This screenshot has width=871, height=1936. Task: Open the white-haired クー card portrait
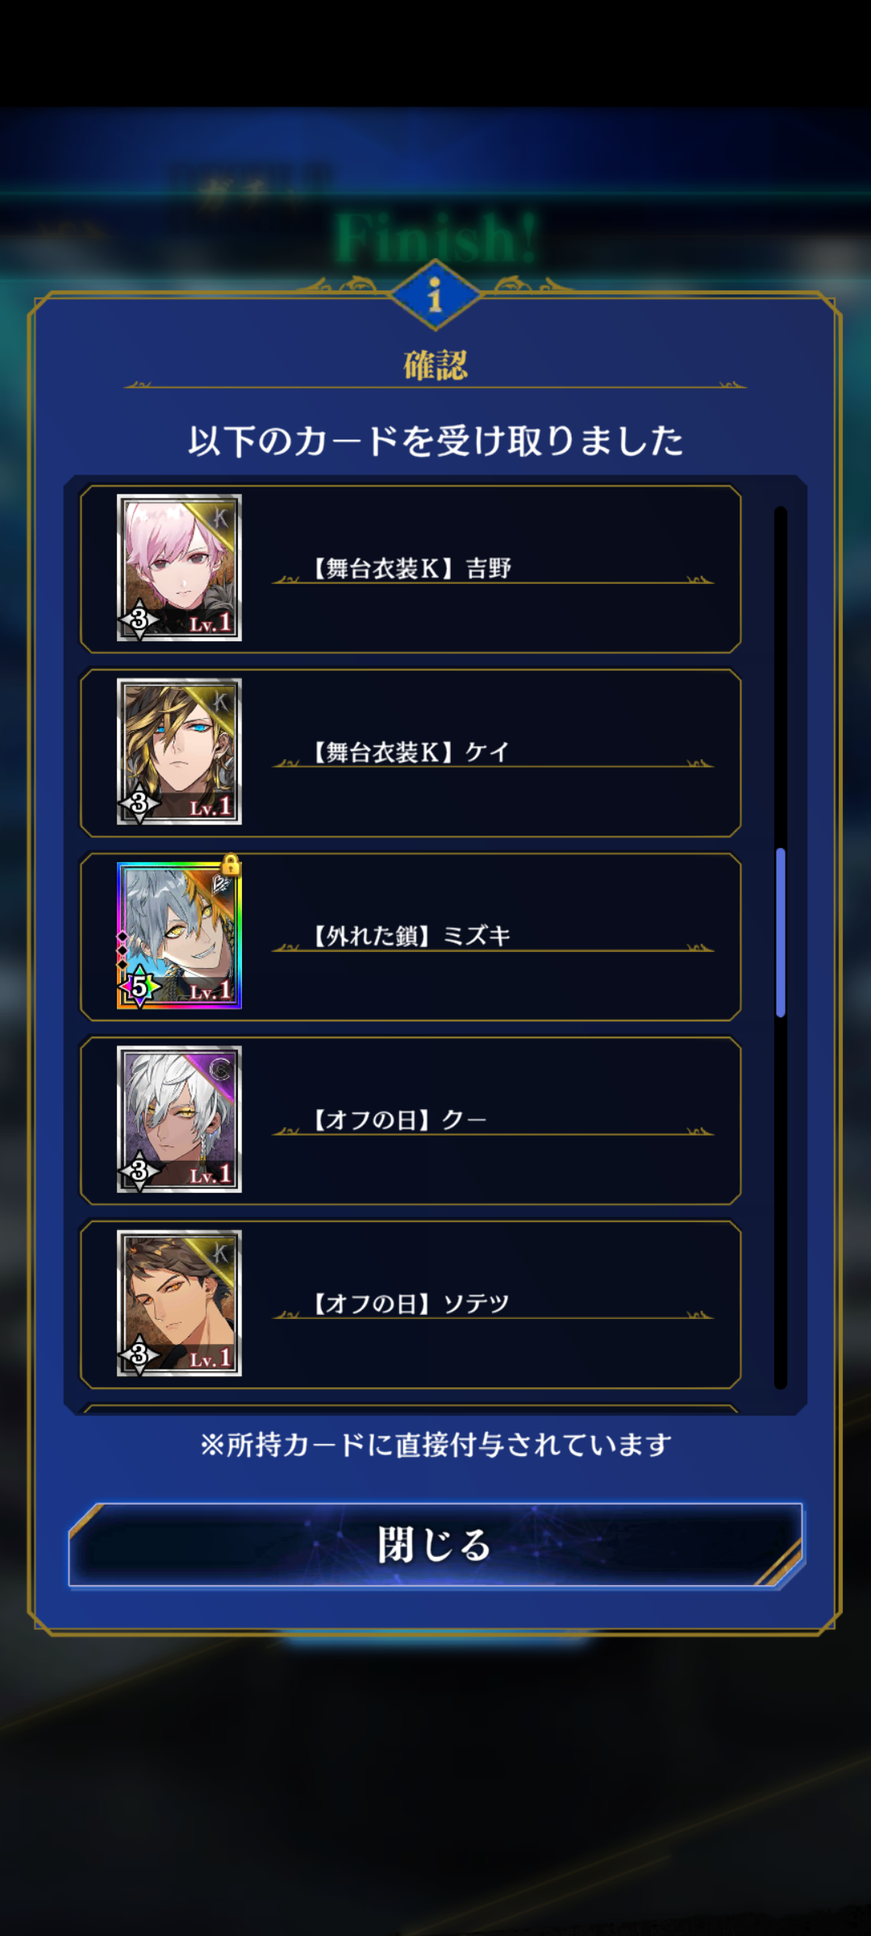179,1120
